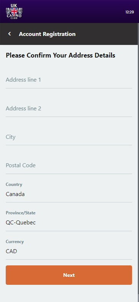The image size is (139, 302).
Task: Expand the Province/State selector
Action: click(69, 218)
